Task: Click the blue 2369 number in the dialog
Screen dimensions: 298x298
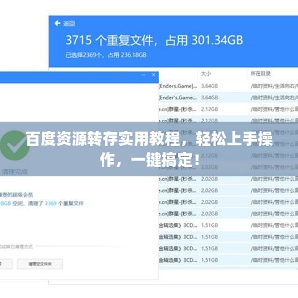Action: point(51,204)
